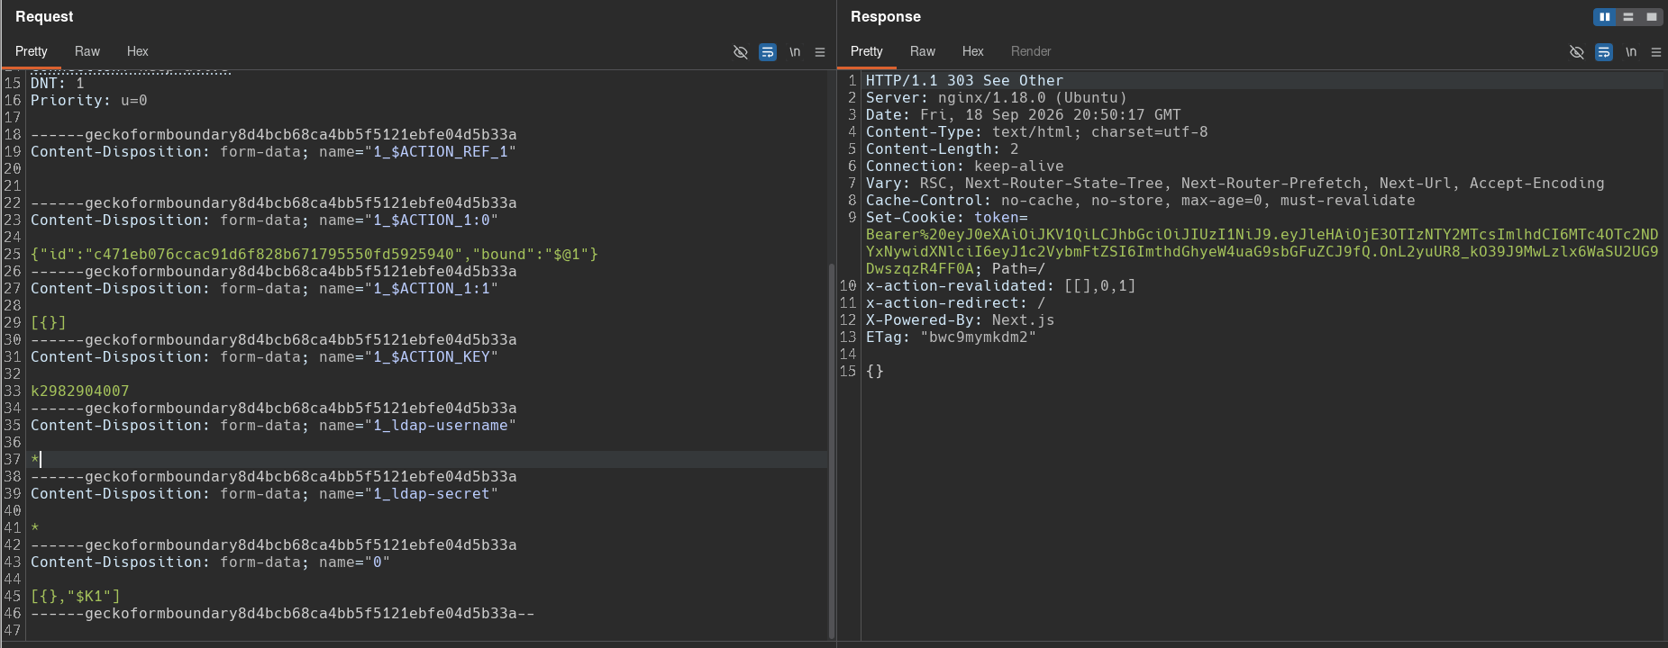Viewport: 1668px width, 648px height.
Task: Toggle hiding non-printable characters in Response panel
Action: coord(1577,52)
